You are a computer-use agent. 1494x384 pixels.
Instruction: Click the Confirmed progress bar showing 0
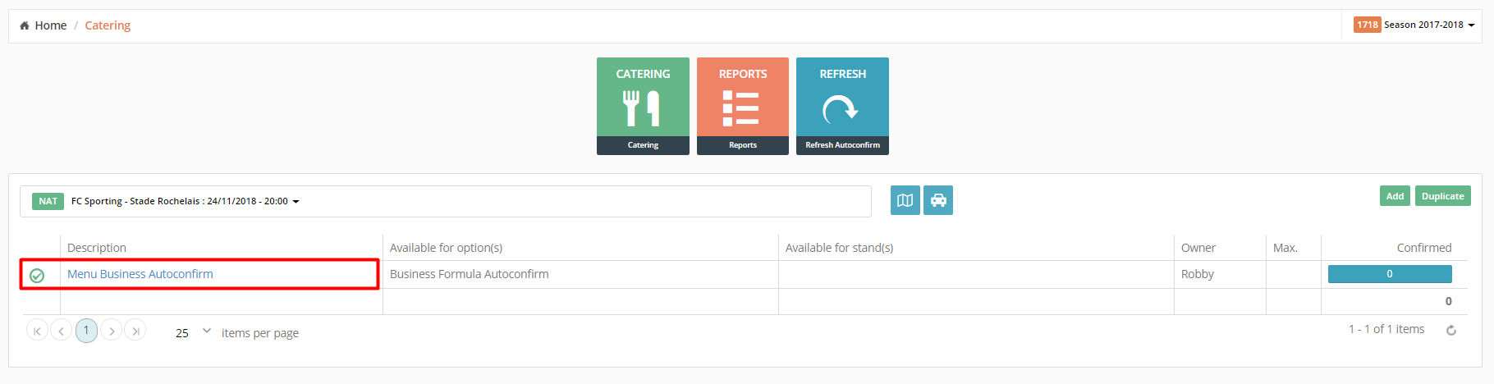pyautogui.click(x=1390, y=274)
